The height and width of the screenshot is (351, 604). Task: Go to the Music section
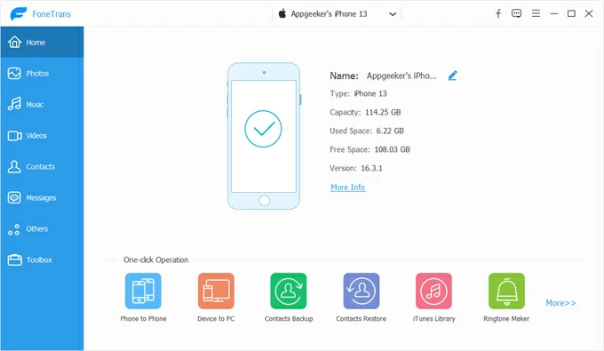pos(42,105)
